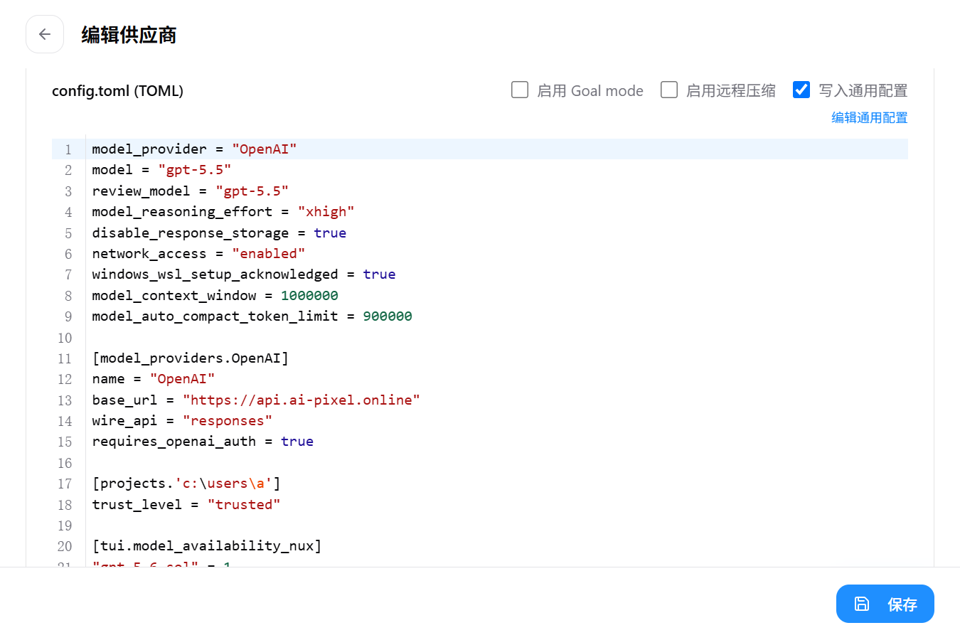The image size is (960, 640).
Task: Click the [projects.'c:\users\a'] header
Action: 186,484
